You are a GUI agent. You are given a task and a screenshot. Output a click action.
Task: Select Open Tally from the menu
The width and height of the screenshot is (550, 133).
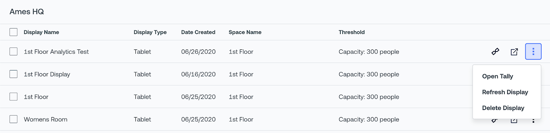pos(497,76)
